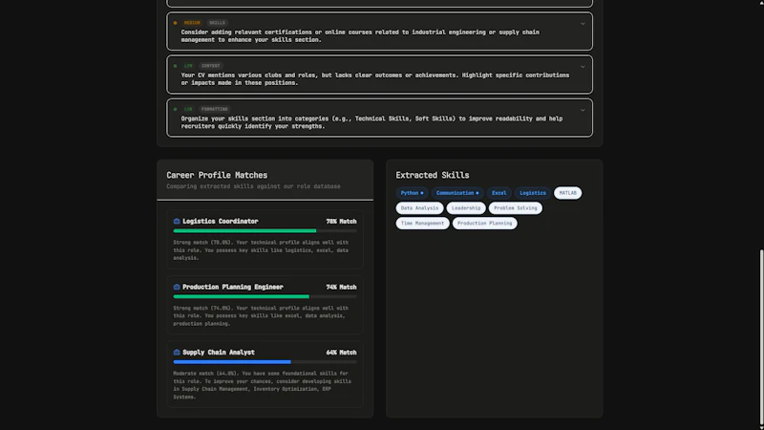Select the Excel skill chip

point(499,193)
